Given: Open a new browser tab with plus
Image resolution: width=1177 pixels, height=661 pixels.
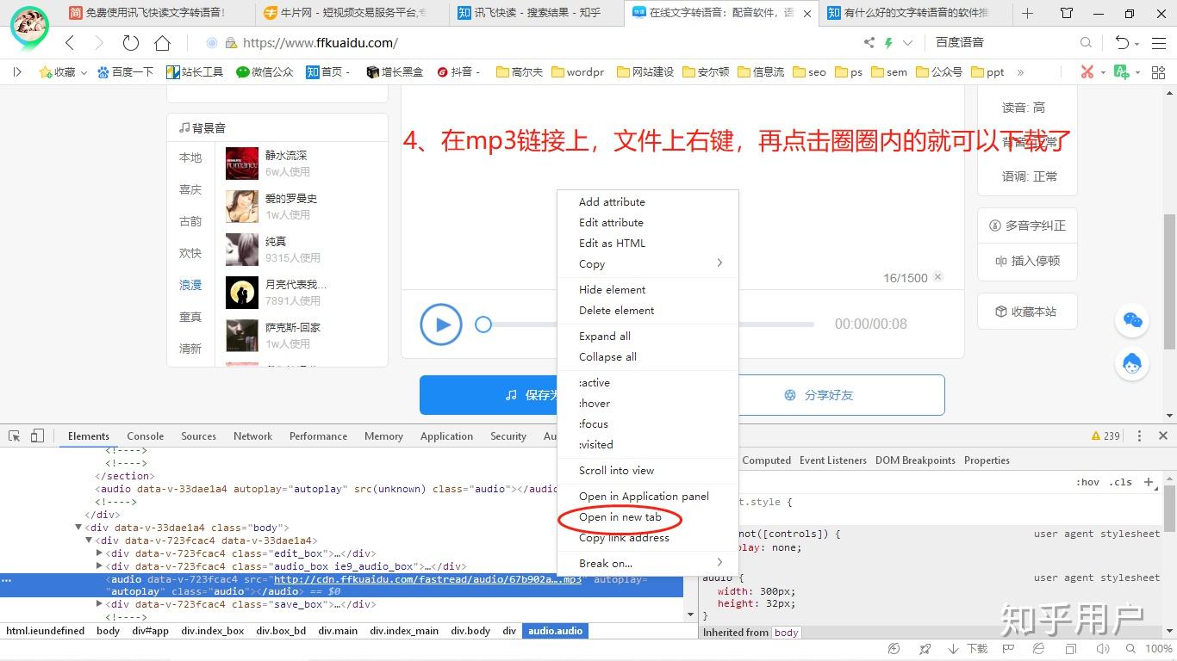Looking at the screenshot, I should point(1027,13).
